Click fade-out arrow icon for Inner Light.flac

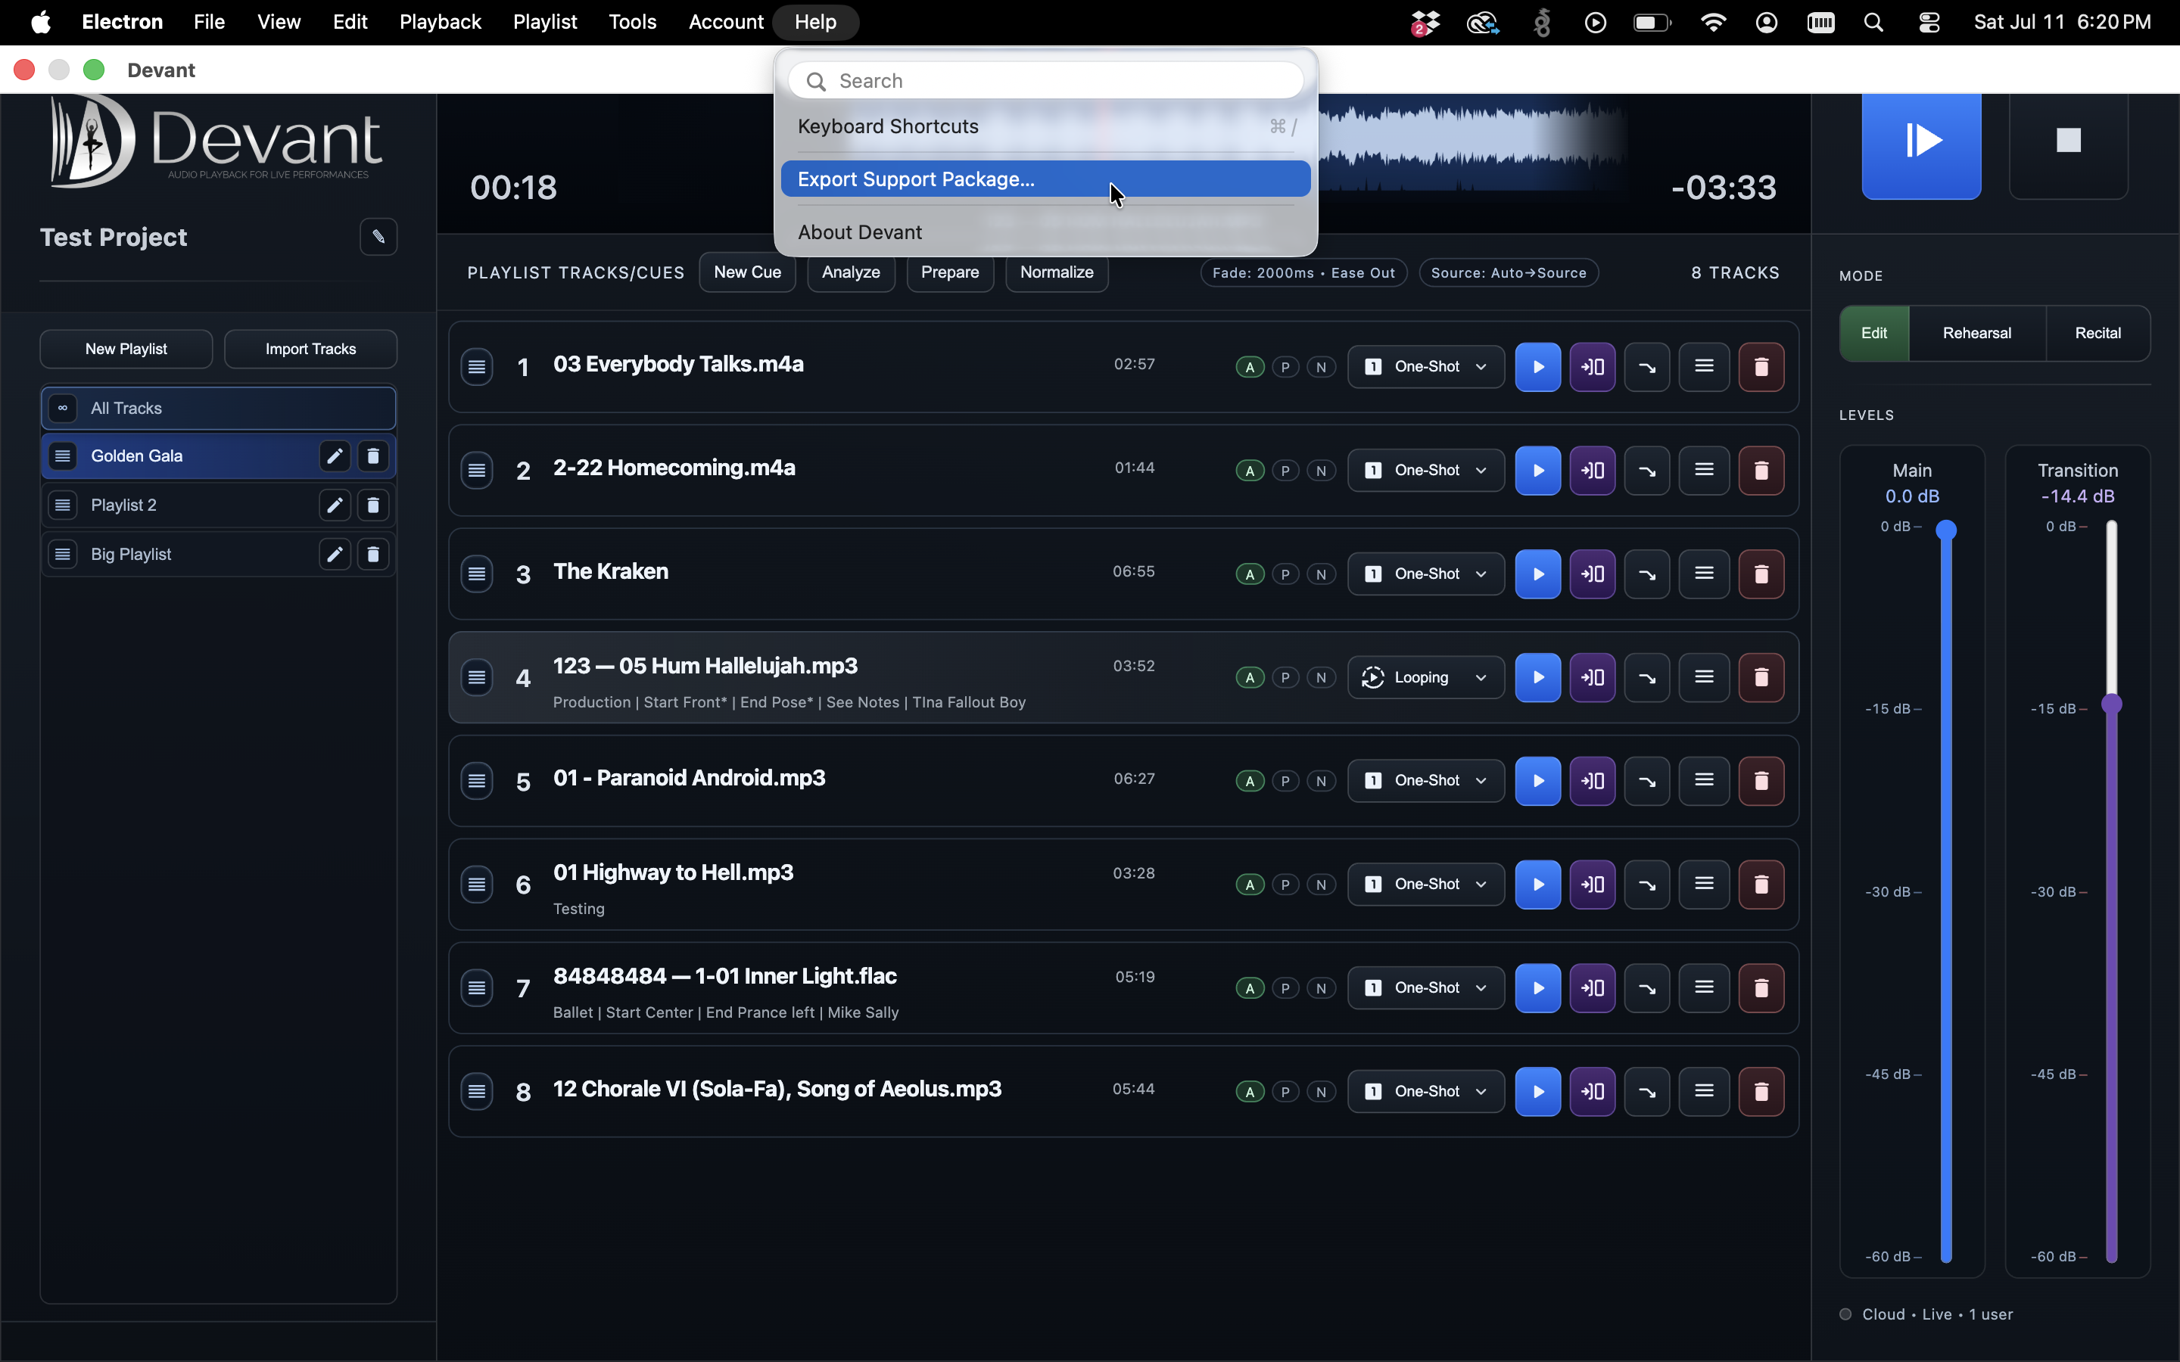coord(1646,988)
